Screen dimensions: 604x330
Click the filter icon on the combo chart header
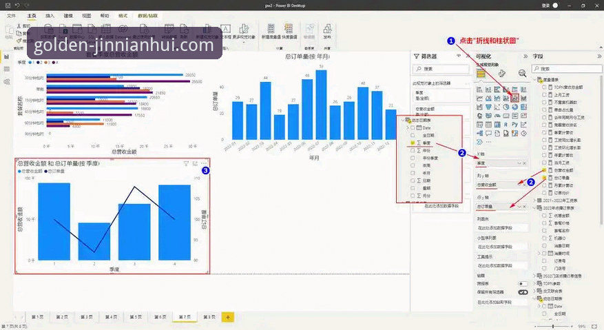click(186, 164)
